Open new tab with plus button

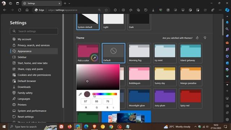pos(65,3)
